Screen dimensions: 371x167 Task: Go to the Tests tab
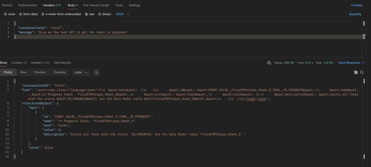pos(119,5)
